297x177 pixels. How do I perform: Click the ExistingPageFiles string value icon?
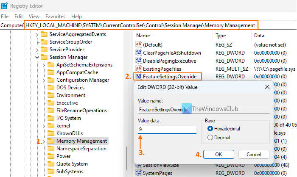[x=138, y=68]
